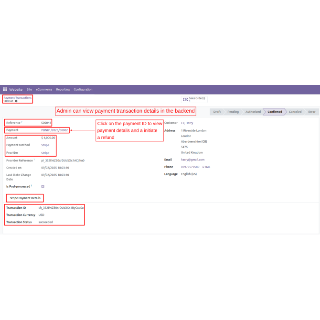Open payment PBNK1/2025/00002 link
320x320 pixels.
tap(54, 130)
